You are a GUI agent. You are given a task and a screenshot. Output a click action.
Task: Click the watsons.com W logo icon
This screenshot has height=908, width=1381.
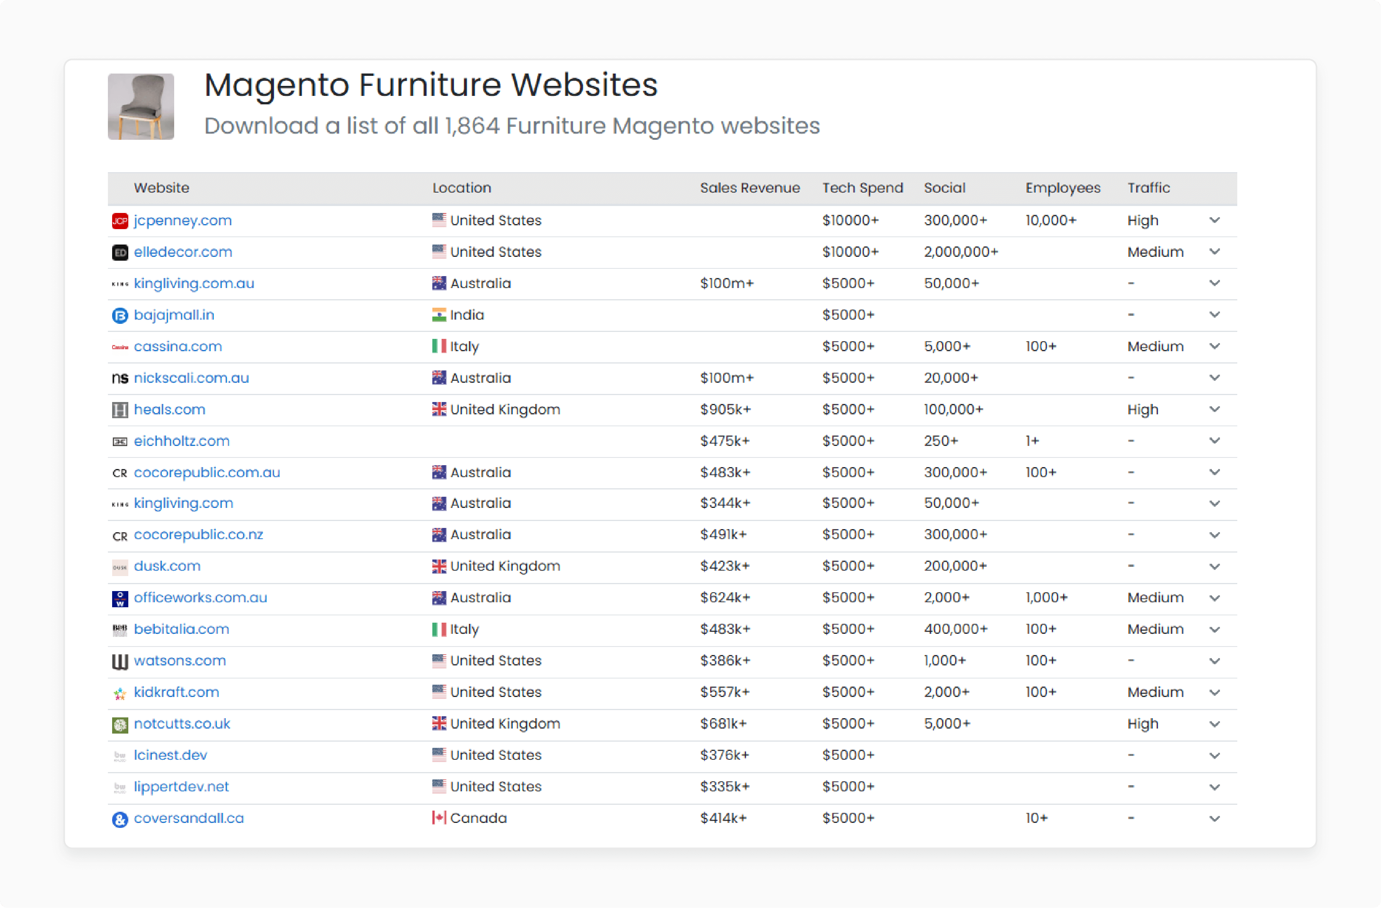coord(119,662)
